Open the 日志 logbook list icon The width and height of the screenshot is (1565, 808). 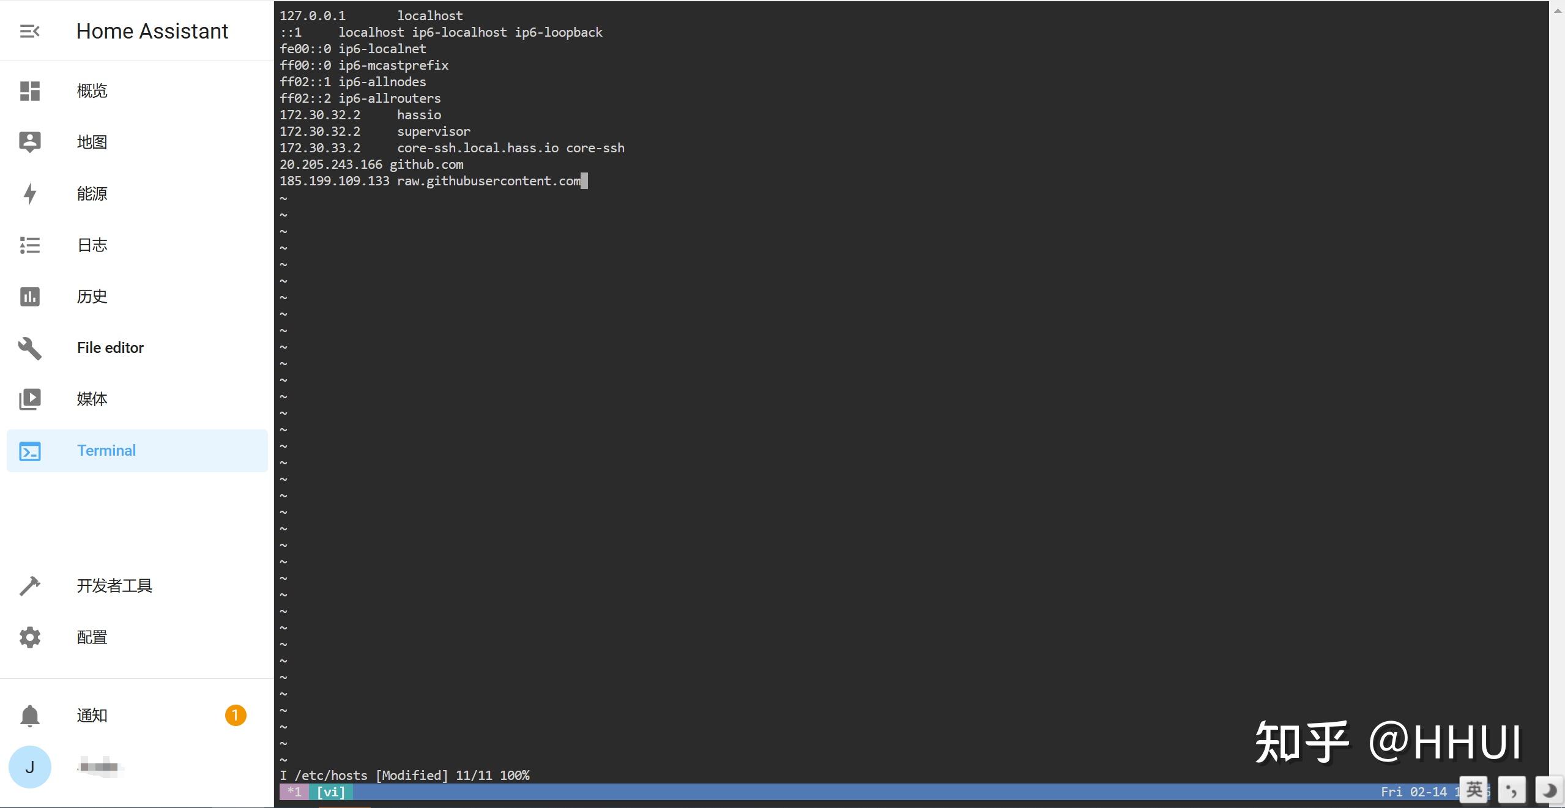click(x=29, y=245)
